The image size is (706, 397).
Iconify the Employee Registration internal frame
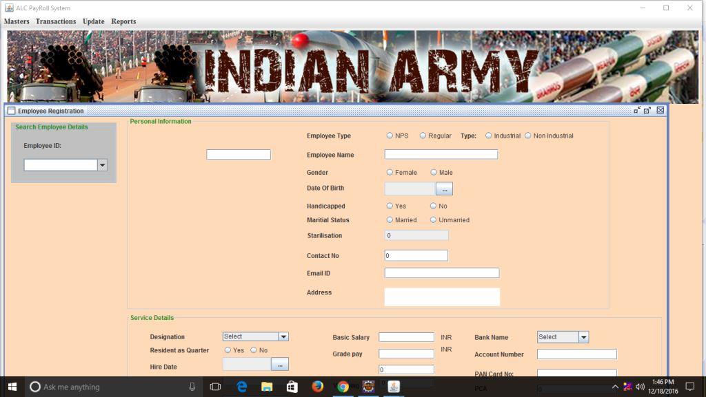(637, 110)
